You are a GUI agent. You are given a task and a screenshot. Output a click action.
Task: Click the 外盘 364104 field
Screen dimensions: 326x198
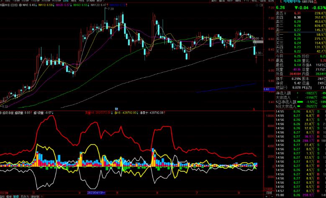pos(288,74)
